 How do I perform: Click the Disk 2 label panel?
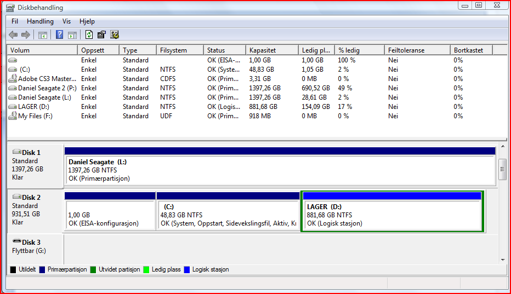click(35, 211)
